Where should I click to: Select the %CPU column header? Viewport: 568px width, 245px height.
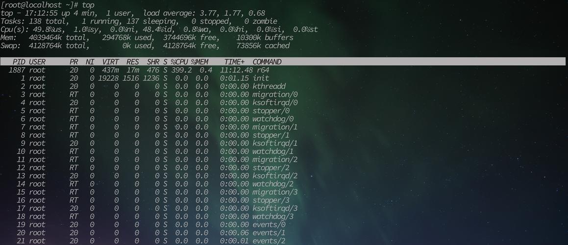179,62
